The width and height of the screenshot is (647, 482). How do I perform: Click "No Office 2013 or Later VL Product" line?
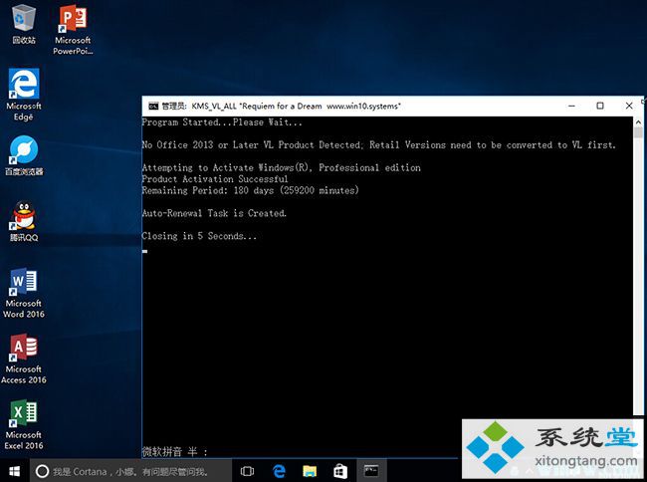(x=378, y=144)
